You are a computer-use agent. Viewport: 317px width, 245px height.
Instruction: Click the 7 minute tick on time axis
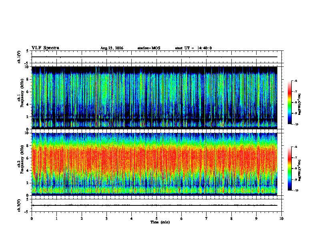[x=207, y=219]
